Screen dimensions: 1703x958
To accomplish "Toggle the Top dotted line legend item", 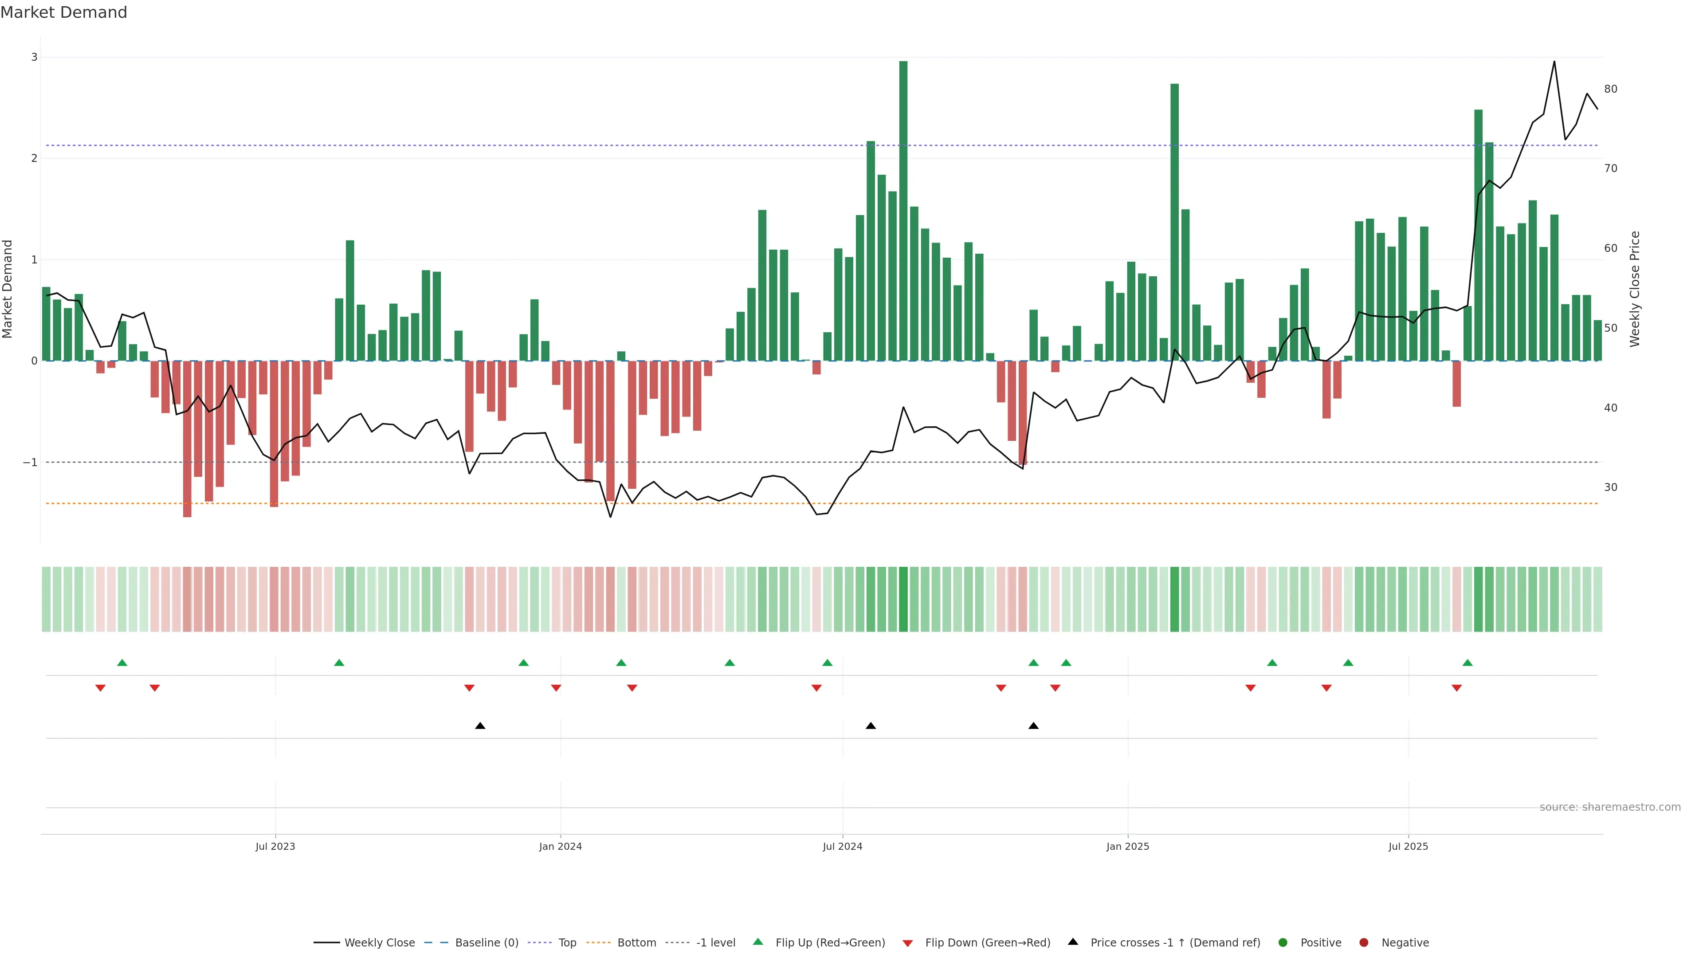I will click(x=567, y=942).
